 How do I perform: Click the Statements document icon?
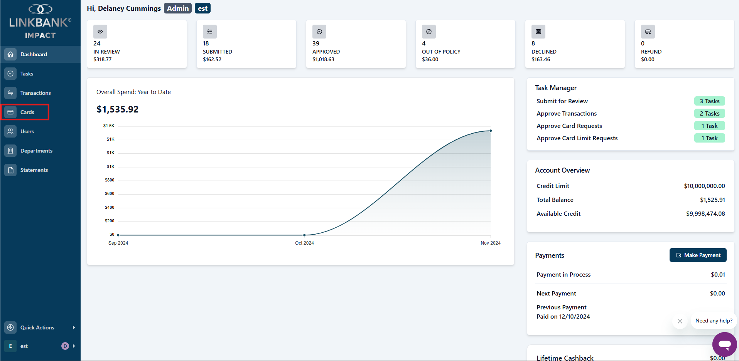(x=10, y=170)
